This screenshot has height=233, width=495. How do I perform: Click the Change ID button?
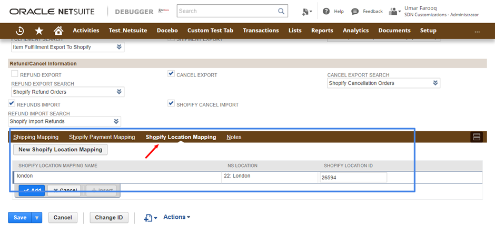coord(109,218)
